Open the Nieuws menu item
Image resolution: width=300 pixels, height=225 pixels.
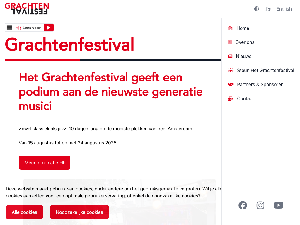(243, 56)
